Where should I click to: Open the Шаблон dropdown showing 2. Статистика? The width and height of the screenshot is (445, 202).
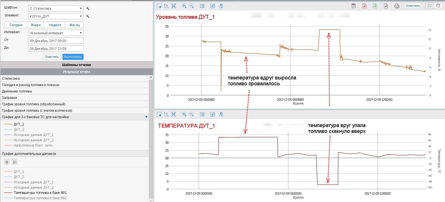pyautogui.click(x=56, y=9)
